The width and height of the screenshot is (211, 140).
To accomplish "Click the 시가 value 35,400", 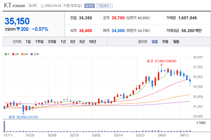I will point(86,31).
